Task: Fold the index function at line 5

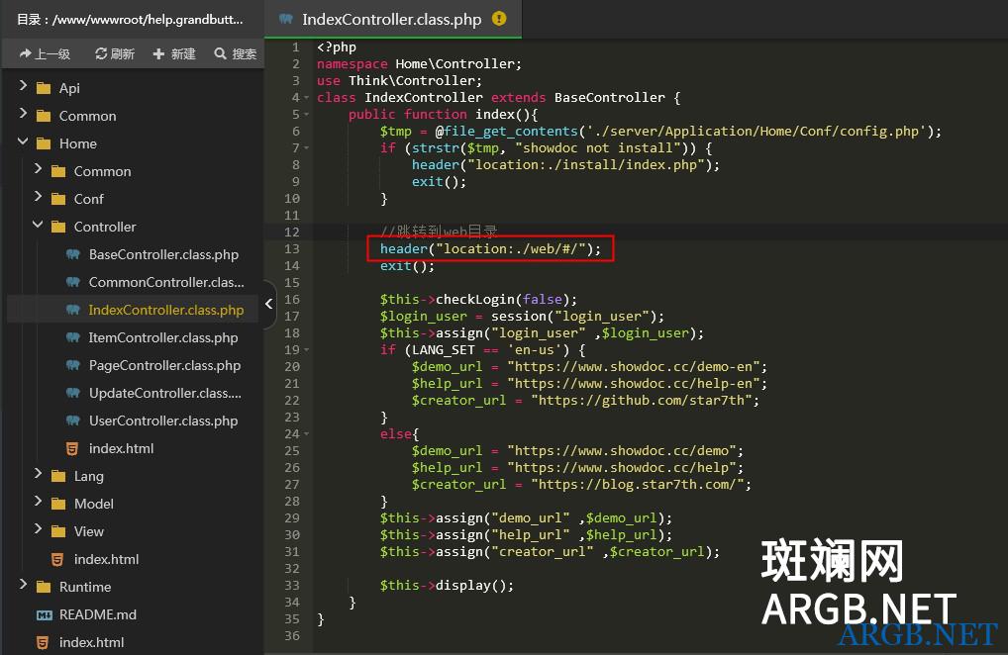Action: pyautogui.click(x=307, y=115)
